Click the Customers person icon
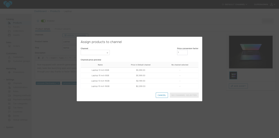Screen dimensions: 279x138 [x=9, y=57]
